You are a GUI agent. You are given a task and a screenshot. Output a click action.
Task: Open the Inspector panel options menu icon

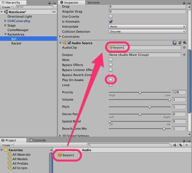coord(189,3)
